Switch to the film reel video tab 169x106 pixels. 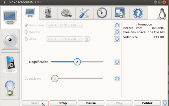[67, 13]
